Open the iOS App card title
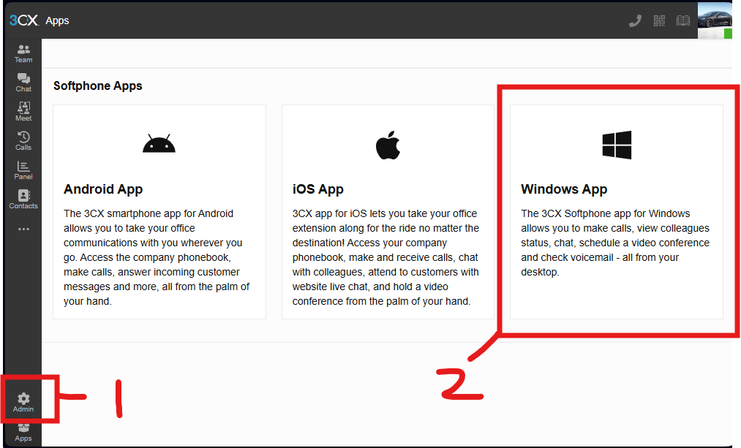This screenshot has height=448, width=741. (x=318, y=189)
